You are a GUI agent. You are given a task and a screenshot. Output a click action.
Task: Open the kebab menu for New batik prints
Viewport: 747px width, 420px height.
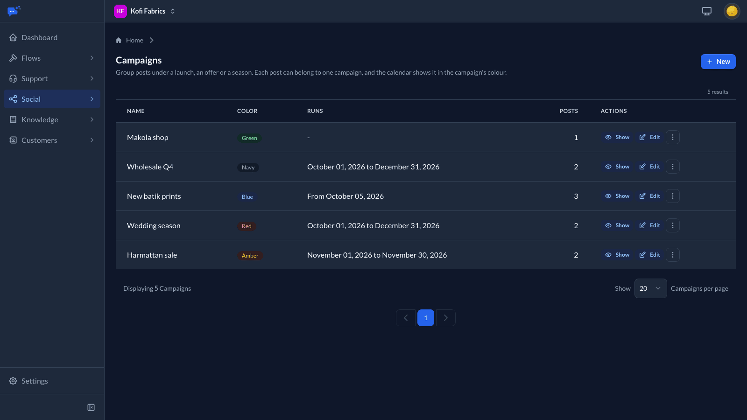(672, 196)
